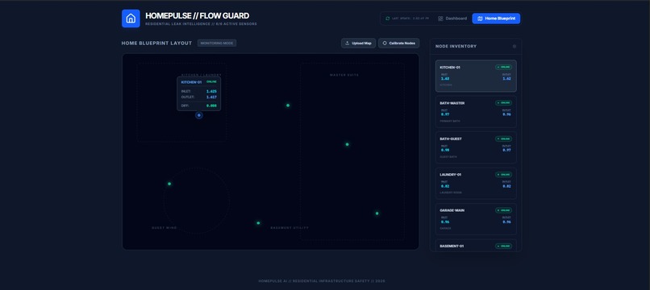This screenshot has width=650, height=290.
Task: Click the Online badge on BASEMENT-01 card
Action: click(503, 246)
